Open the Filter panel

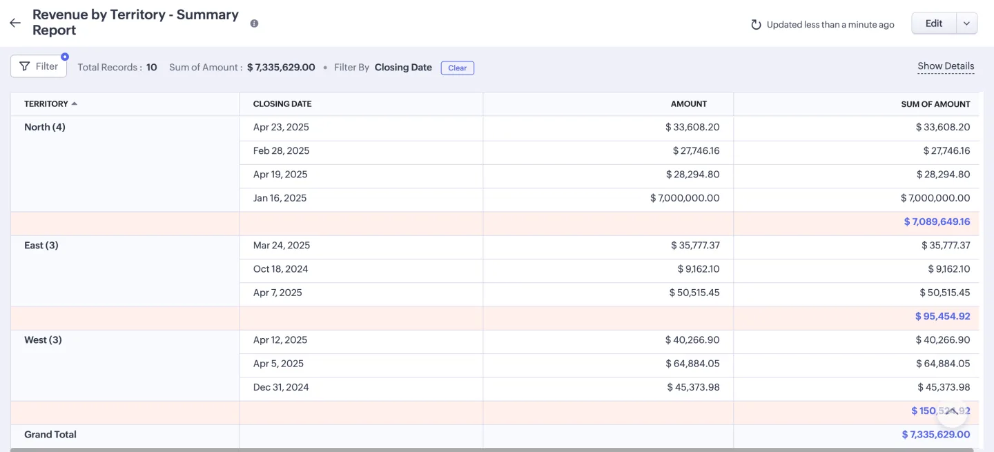click(x=39, y=66)
